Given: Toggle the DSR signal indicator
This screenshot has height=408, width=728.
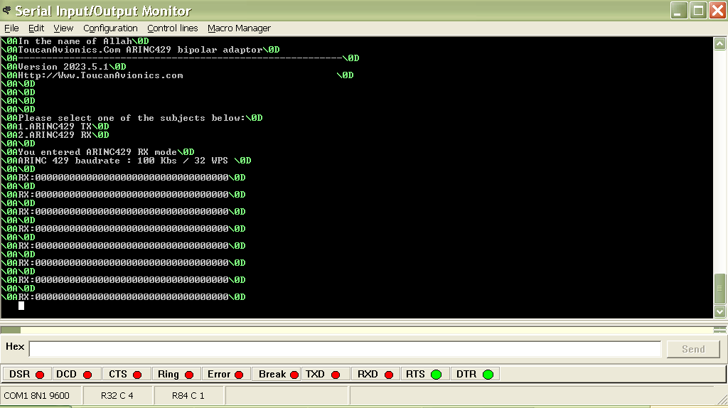Looking at the screenshot, I should click(27, 374).
